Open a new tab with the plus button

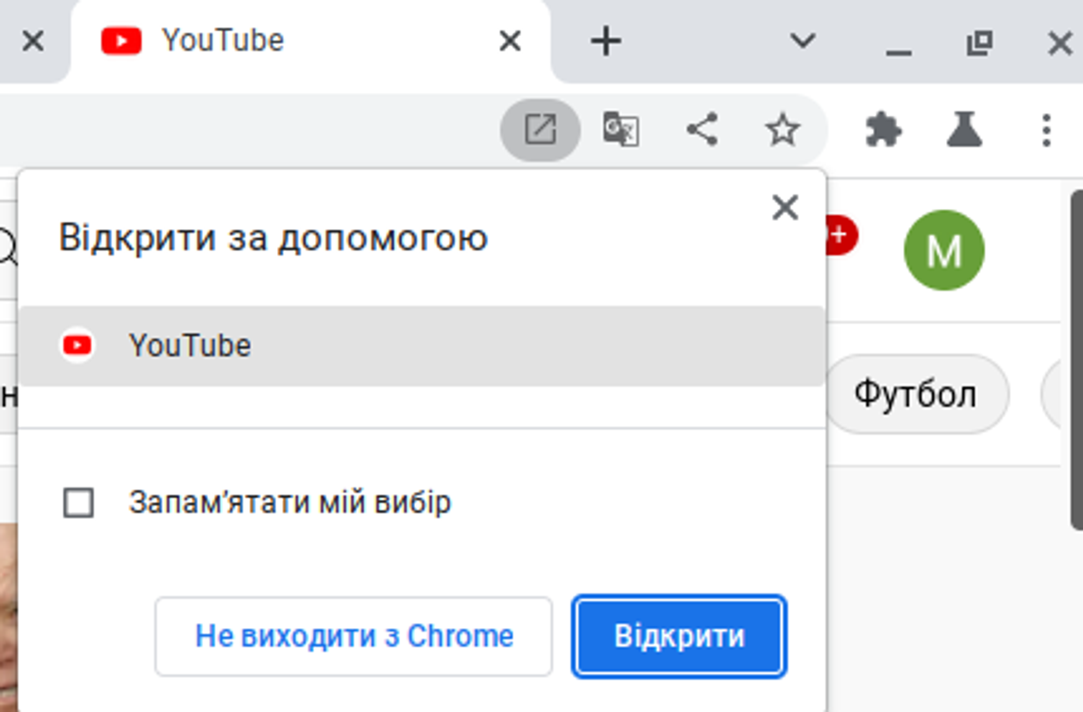tap(606, 41)
